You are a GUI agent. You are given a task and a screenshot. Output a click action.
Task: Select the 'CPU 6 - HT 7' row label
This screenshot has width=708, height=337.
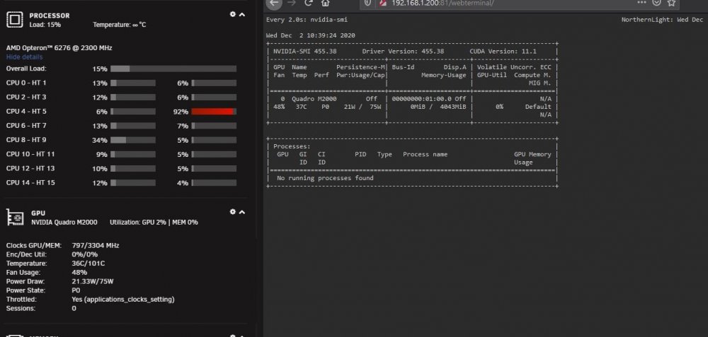click(x=26, y=126)
